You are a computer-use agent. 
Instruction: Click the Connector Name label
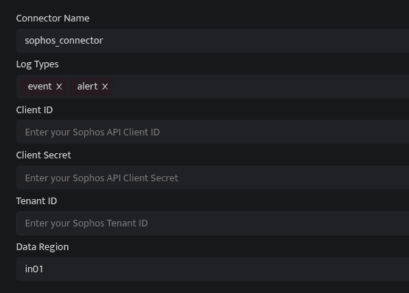click(x=53, y=18)
